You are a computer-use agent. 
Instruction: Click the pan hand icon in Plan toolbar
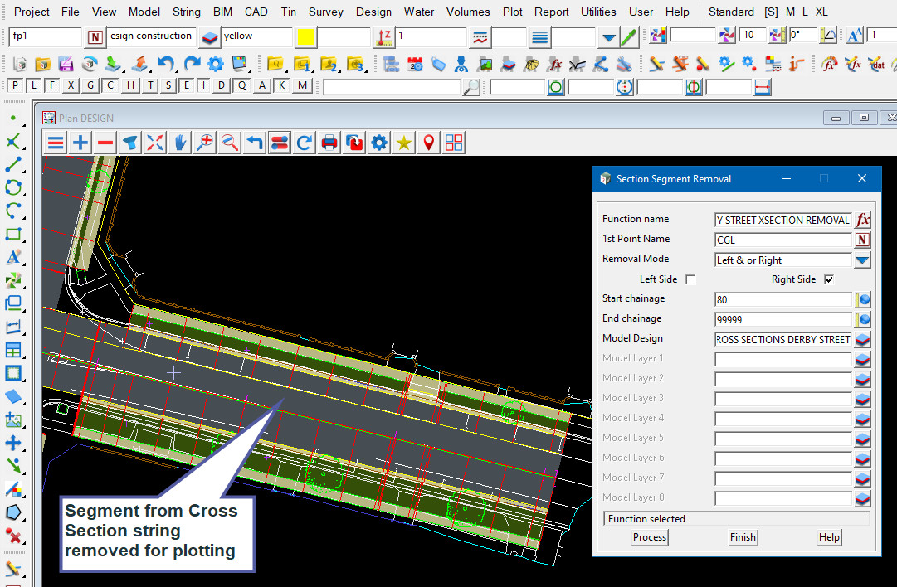point(180,143)
